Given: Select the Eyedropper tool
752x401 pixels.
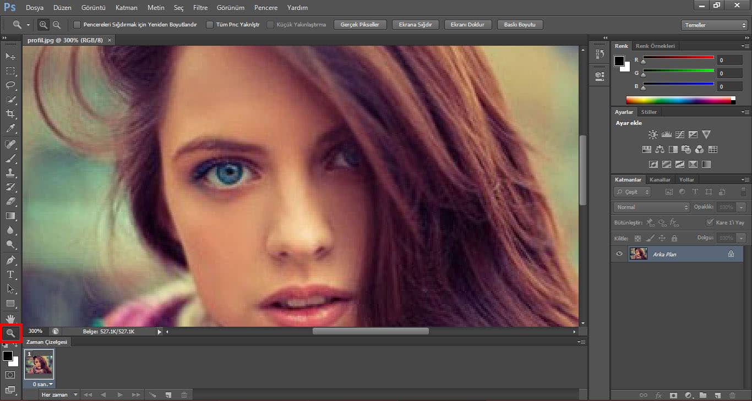Looking at the screenshot, I should click(10, 129).
